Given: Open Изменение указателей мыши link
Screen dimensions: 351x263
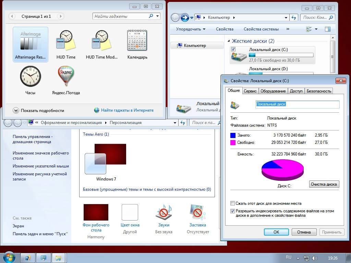Looking at the screenshot, I should [x=41, y=166].
